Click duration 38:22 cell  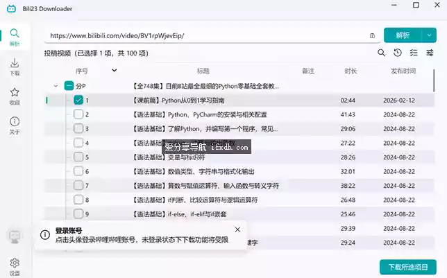[348, 186]
